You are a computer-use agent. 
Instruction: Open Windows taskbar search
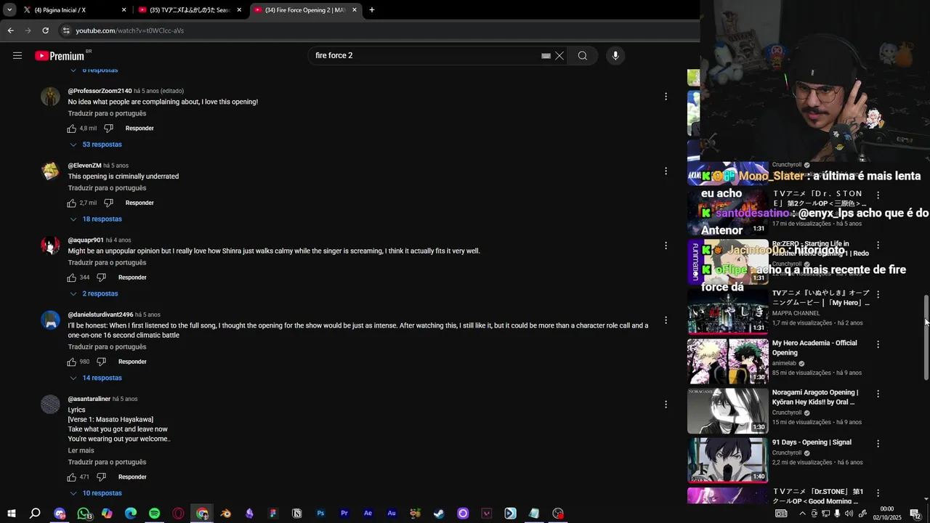[x=35, y=514]
